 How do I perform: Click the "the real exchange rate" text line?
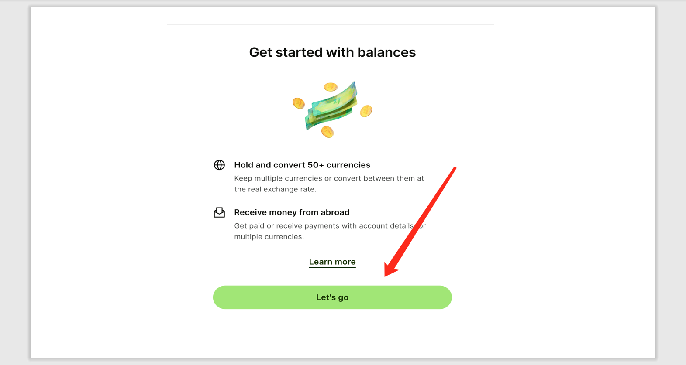tap(275, 189)
